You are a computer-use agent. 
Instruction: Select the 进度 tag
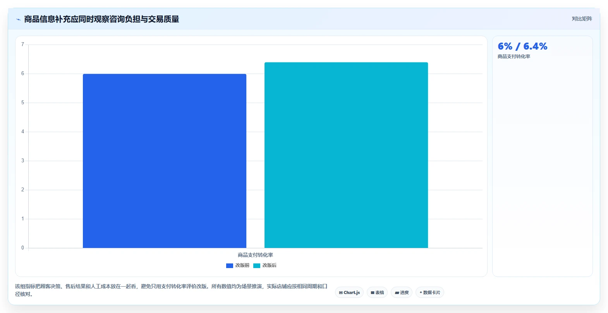[402, 292]
